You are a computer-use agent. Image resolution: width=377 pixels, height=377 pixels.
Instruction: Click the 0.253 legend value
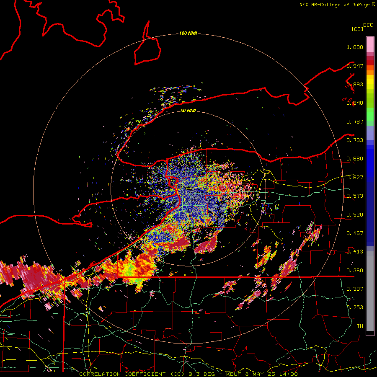coord(355,307)
